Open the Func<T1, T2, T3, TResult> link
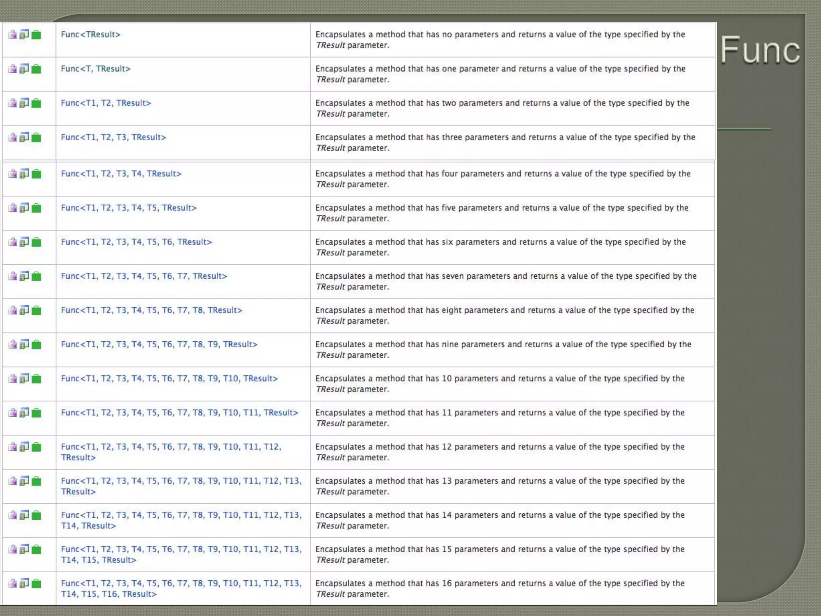Image resolution: width=821 pixels, height=616 pixels. click(113, 137)
